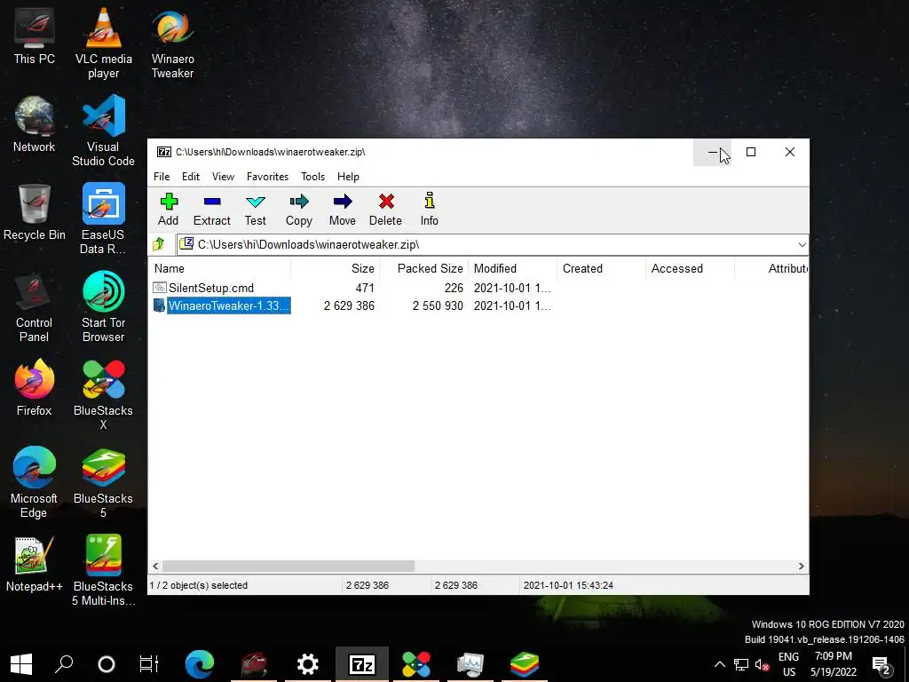
Task: Select the WinaeroTweaker-1.33 file row
Action: click(352, 305)
